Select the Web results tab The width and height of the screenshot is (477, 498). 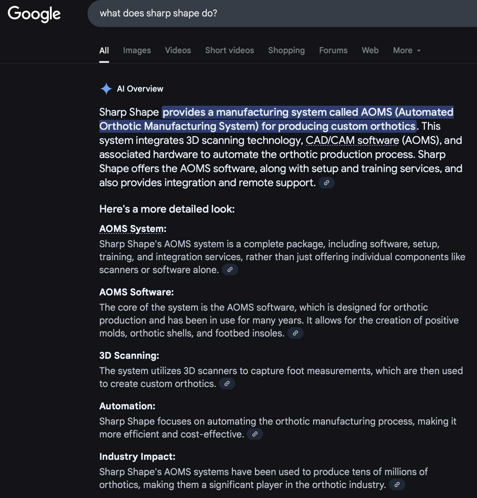tap(370, 51)
